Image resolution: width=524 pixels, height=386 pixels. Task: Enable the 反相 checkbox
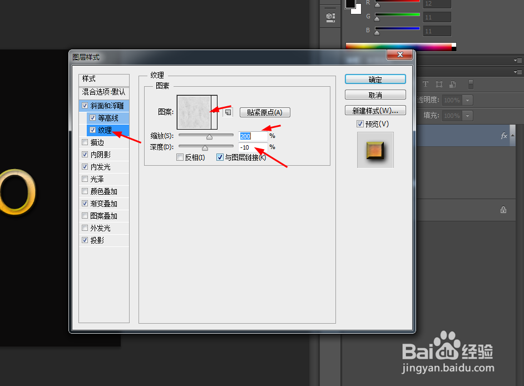180,157
